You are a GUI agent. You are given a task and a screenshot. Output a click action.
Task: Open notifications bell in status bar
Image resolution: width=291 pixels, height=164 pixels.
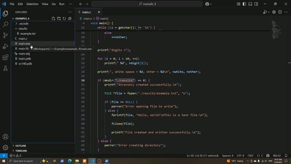pyautogui.click(x=286, y=156)
